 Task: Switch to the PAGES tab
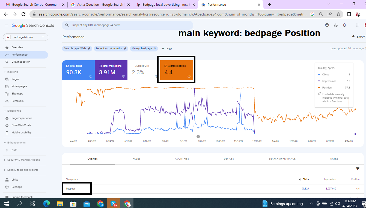point(136,159)
